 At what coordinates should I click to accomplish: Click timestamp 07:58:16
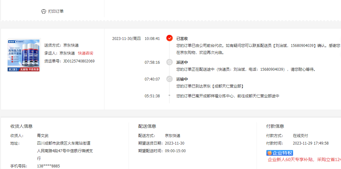point(152,62)
